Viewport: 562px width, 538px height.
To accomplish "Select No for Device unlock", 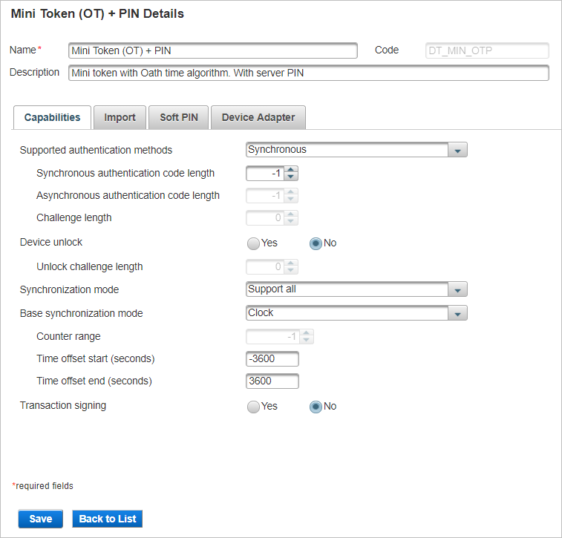I will click(316, 243).
